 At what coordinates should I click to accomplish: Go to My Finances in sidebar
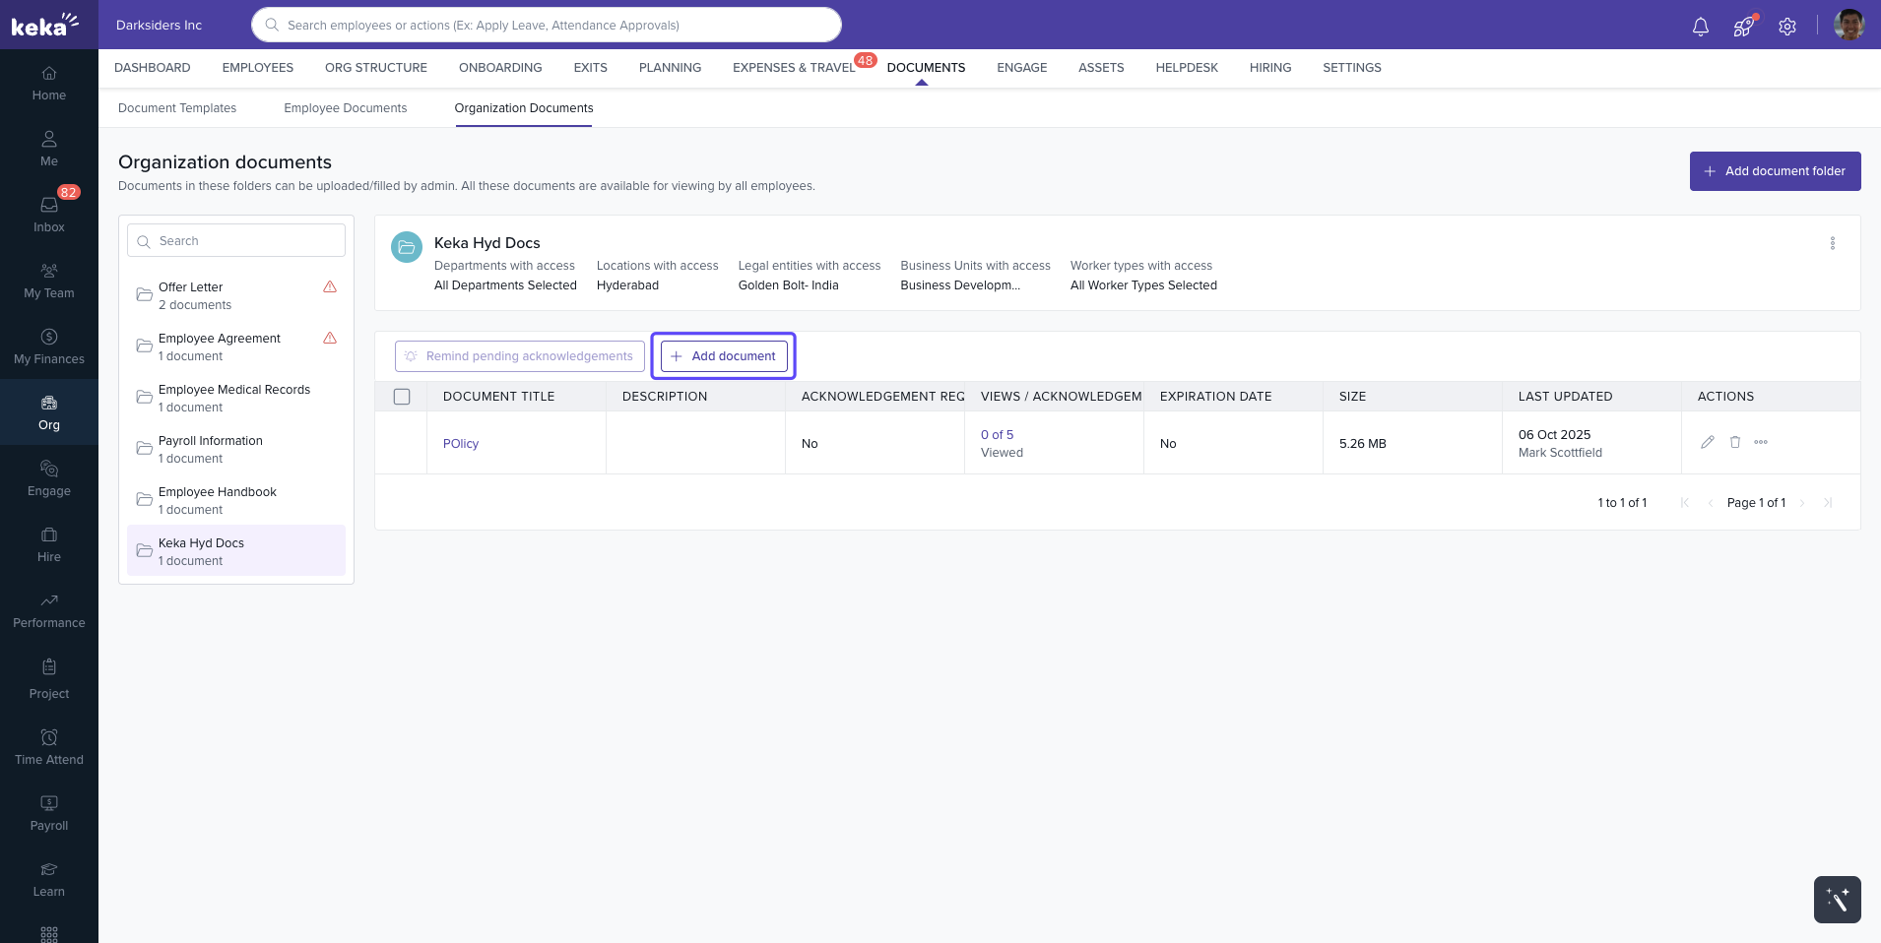coord(49,346)
